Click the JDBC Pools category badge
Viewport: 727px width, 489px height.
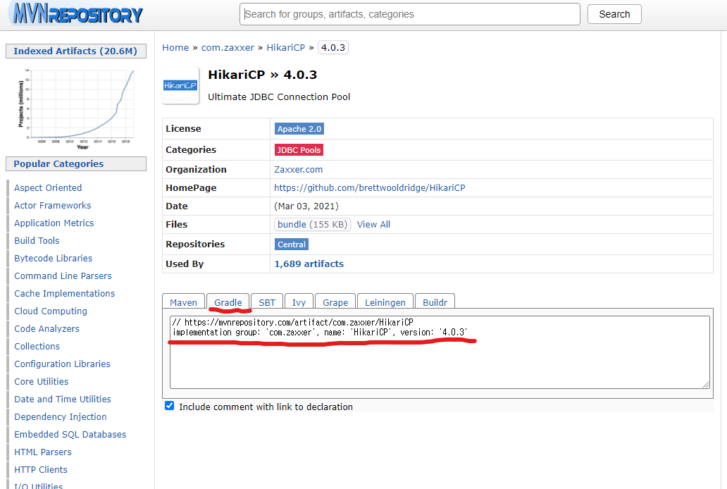pos(299,150)
